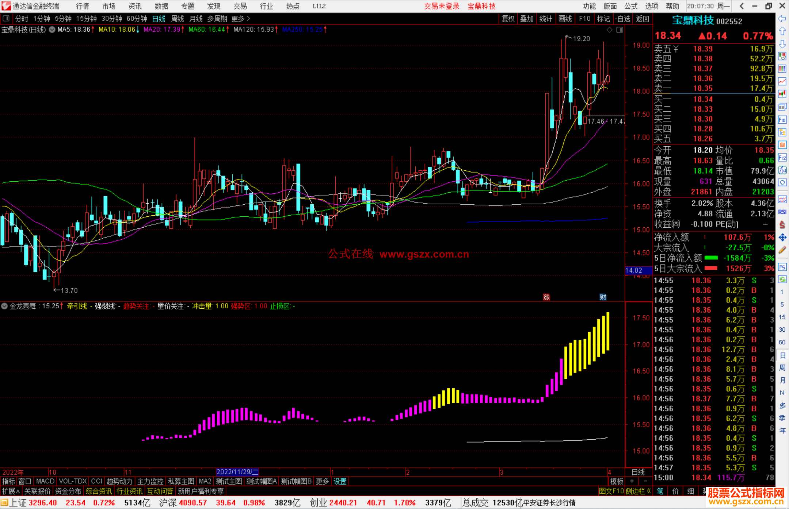Image resolution: width=789 pixels, height=509 pixels.
Task: Click the 设置 indicator settings link
Action: click(x=340, y=481)
